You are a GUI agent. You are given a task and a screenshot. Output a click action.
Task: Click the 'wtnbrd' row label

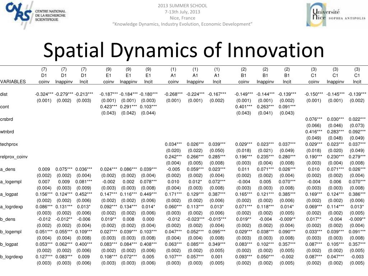click(x=7, y=132)
